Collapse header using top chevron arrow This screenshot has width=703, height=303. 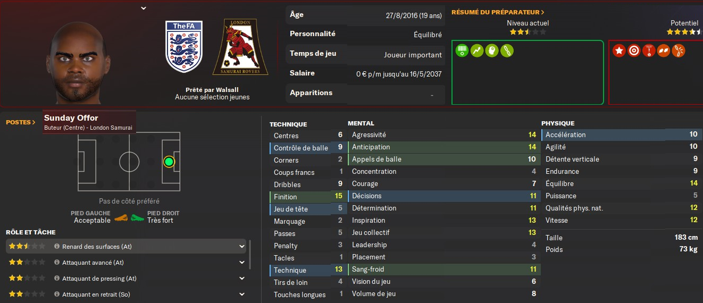point(144,8)
